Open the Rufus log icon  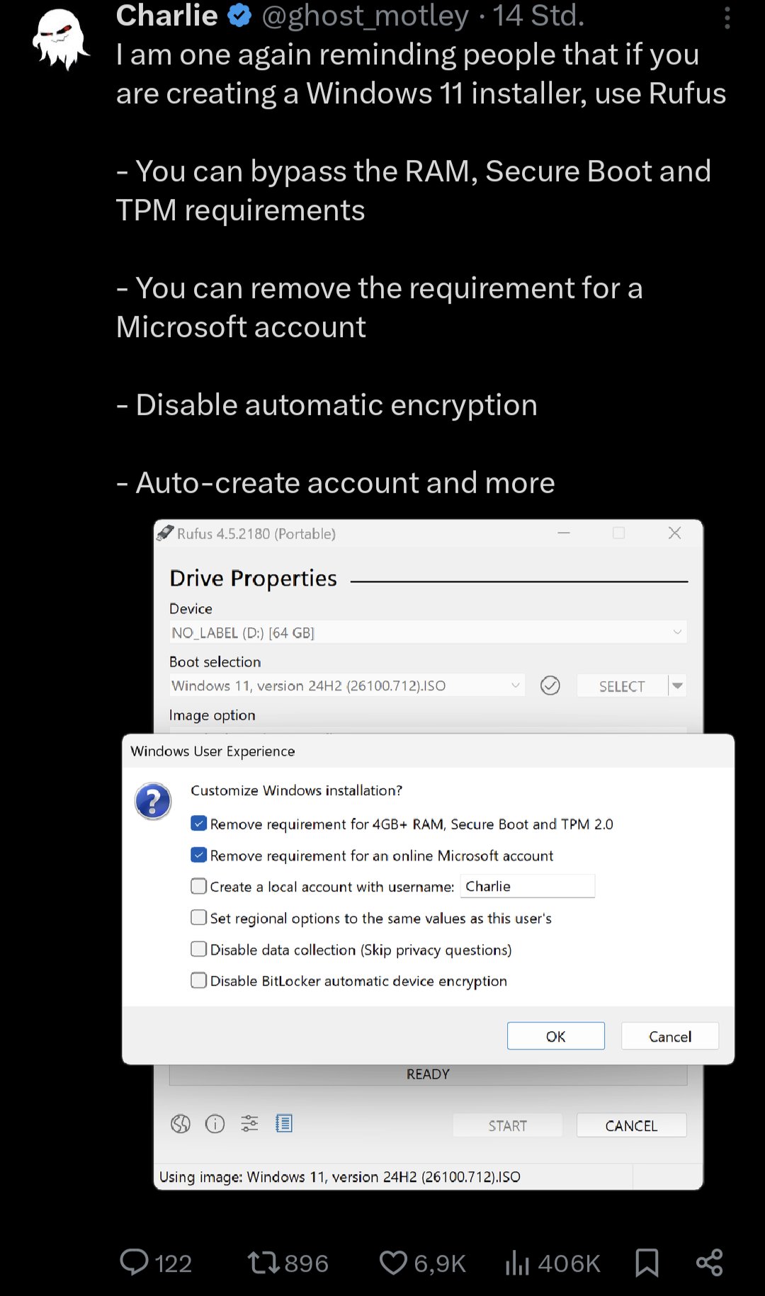point(284,1124)
